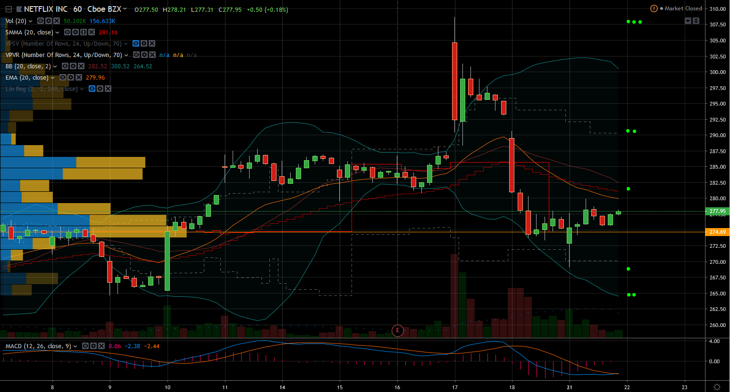Open Bollinger Bands settings gear
Viewport: 730px width, 392px height.
coord(73,66)
